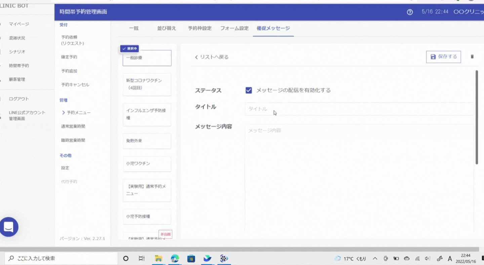Click the volume speaker tray icon

coord(428,259)
